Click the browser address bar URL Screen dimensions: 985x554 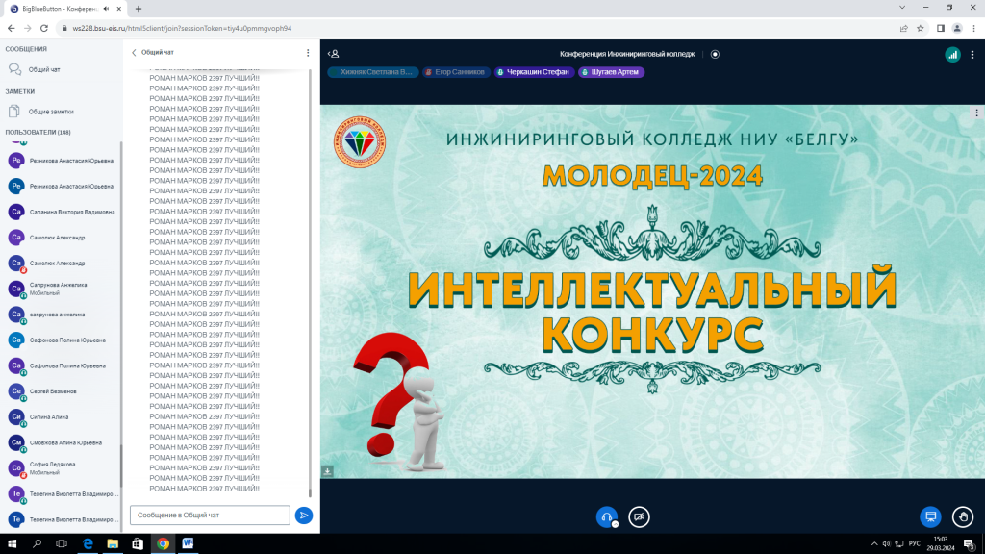point(182,28)
